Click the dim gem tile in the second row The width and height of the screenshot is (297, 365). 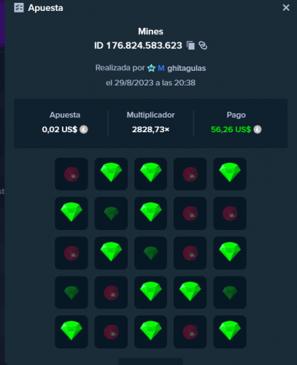(111, 213)
